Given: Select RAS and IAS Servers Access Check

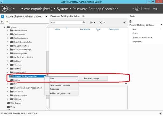Looking at the screenshot, I should coord(28,88).
